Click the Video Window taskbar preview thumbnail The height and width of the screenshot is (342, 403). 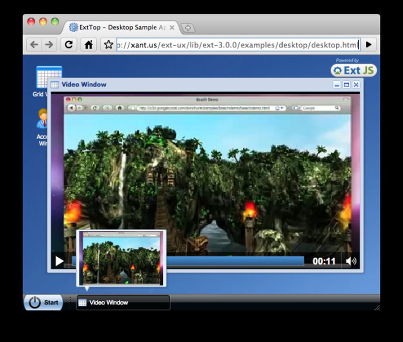[x=121, y=258]
